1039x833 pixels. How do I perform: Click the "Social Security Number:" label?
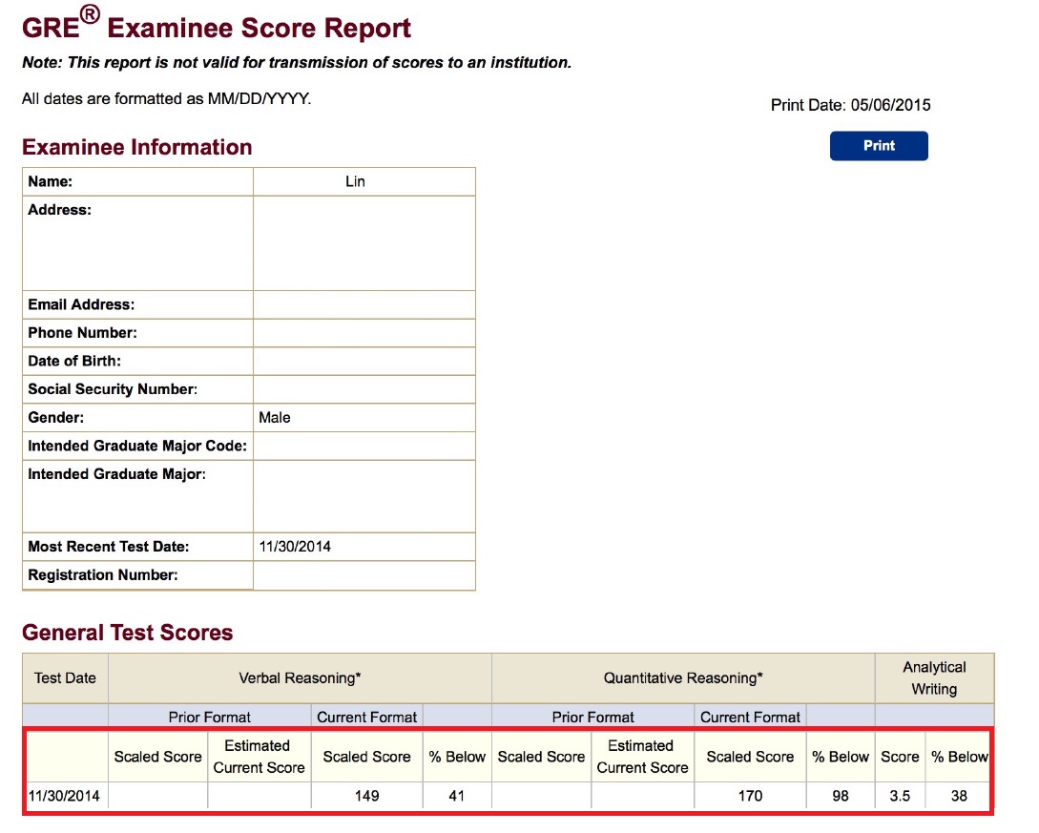(113, 389)
